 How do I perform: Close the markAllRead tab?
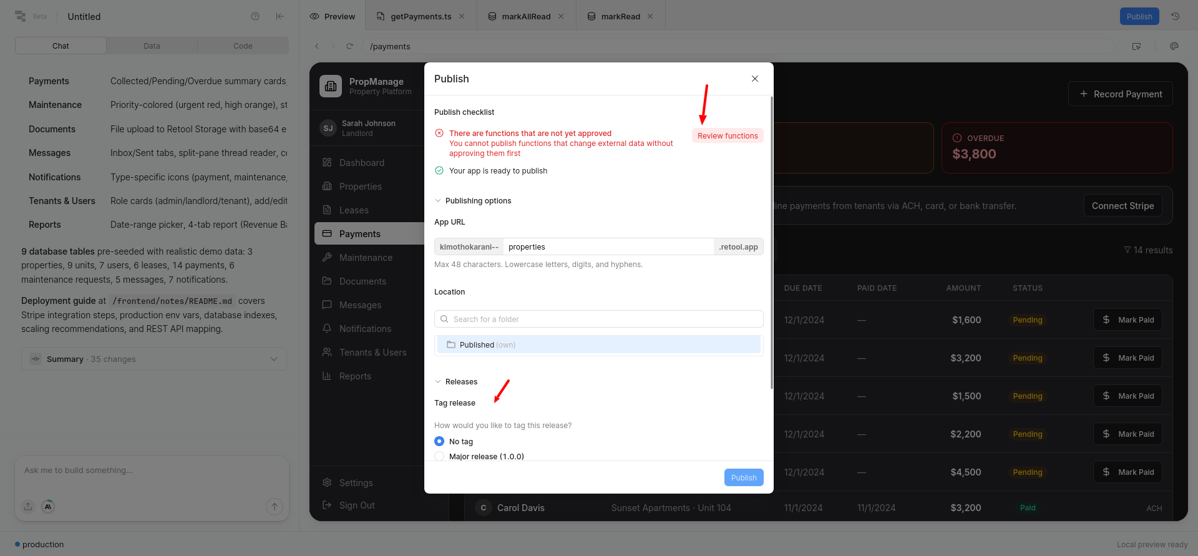click(561, 16)
